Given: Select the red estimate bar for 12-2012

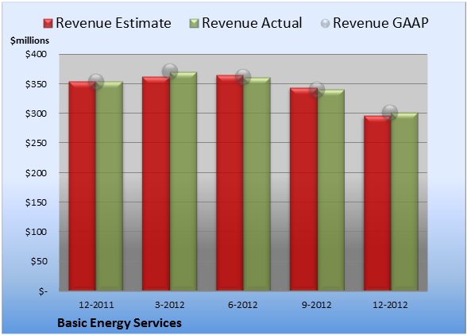Looking at the screenshot, I should pos(377,203).
